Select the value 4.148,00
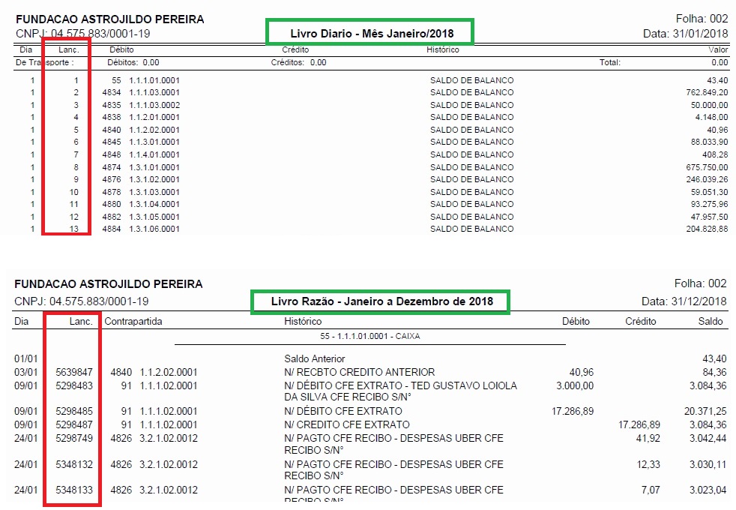 pyautogui.click(x=711, y=118)
